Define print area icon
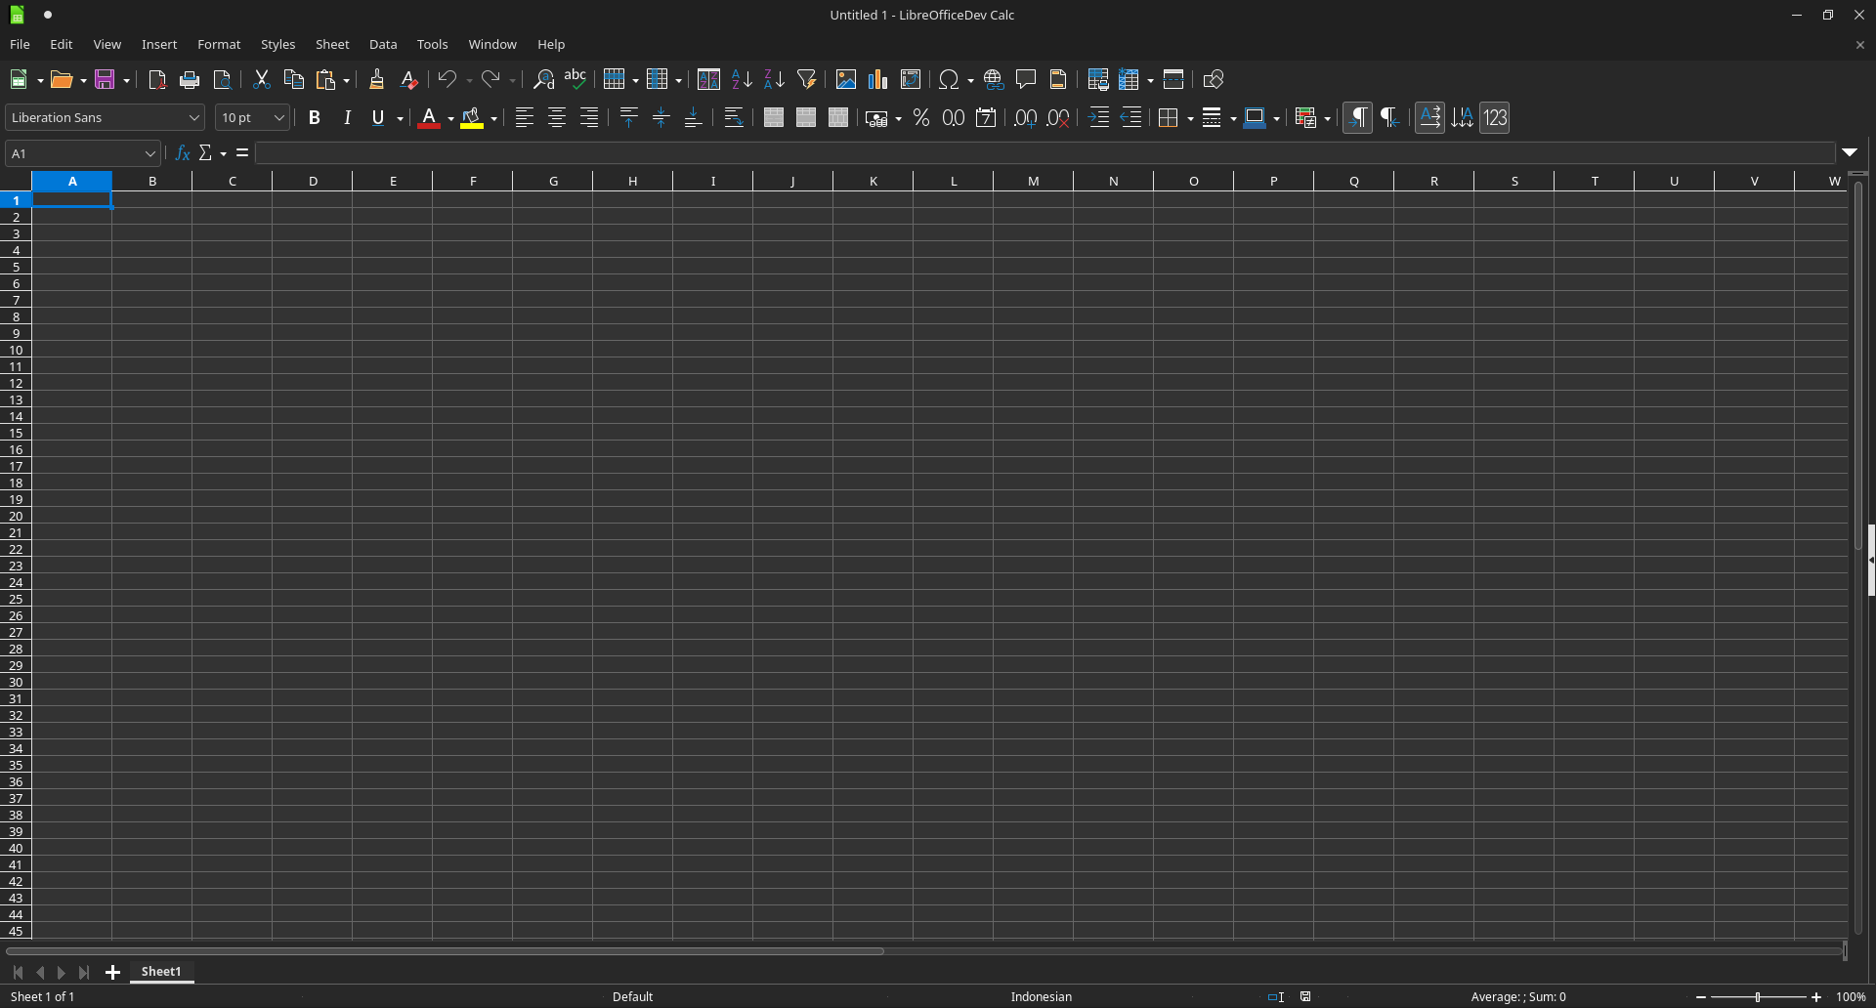The width and height of the screenshot is (1876, 1008). point(1097,80)
